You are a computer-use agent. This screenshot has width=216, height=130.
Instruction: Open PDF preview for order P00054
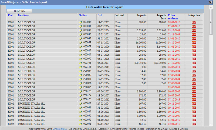pyautogui.click(x=194, y=71)
